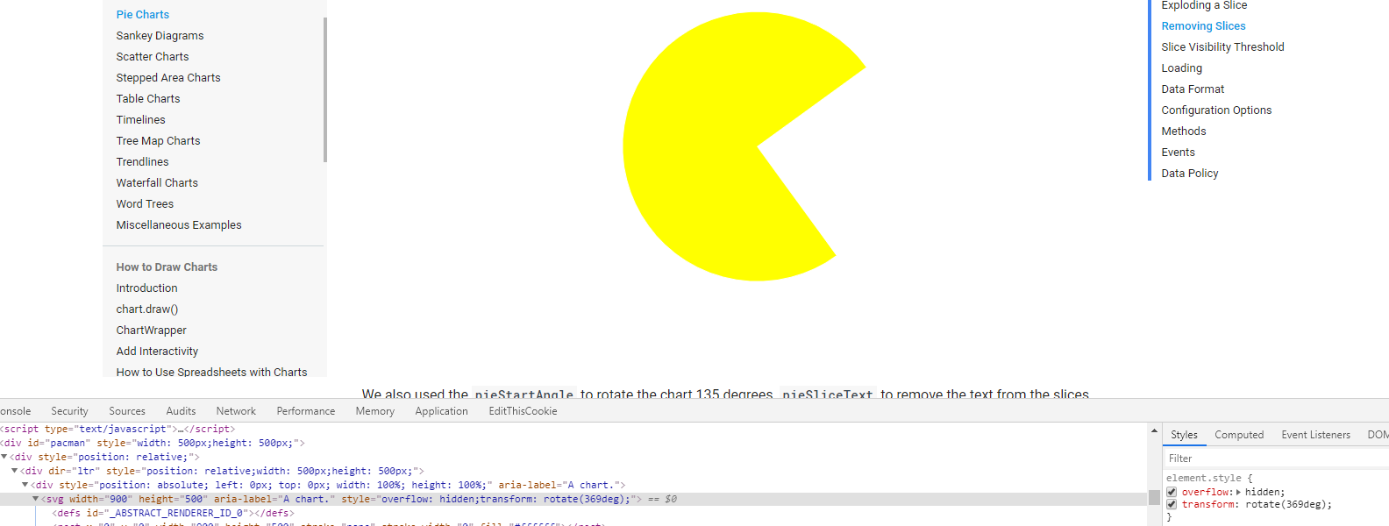Jump to Data Policy section
The width and height of the screenshot is (1389, 526).
coord(1190,174)
